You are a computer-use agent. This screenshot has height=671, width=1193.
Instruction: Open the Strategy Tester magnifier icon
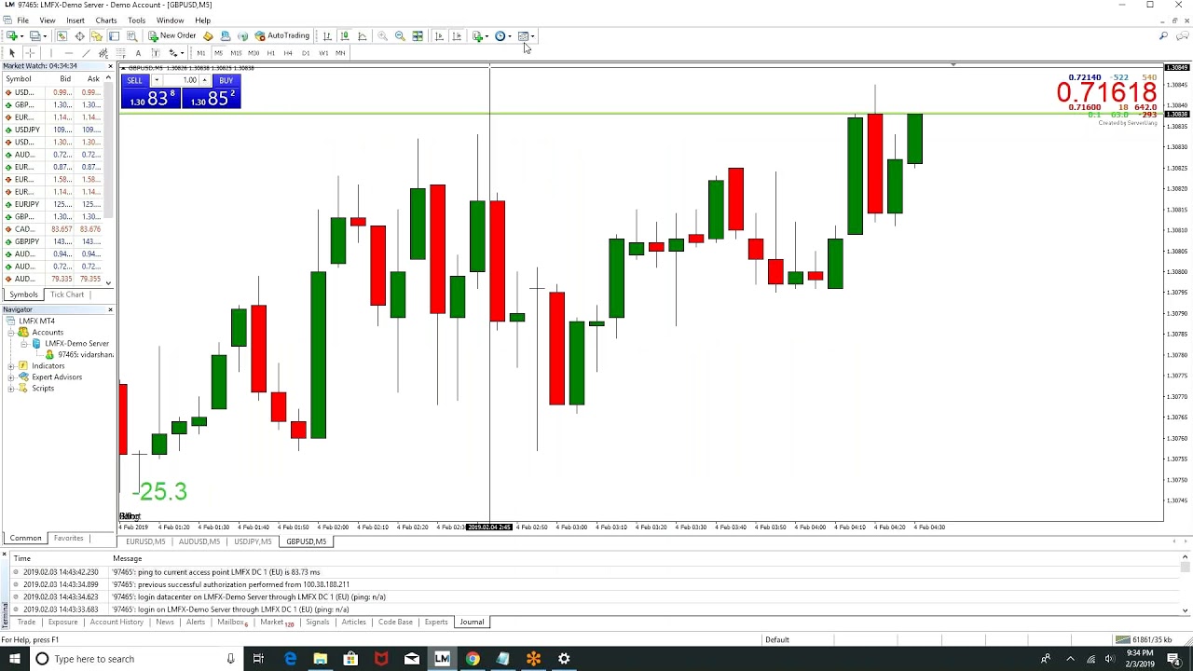[132, 35]
